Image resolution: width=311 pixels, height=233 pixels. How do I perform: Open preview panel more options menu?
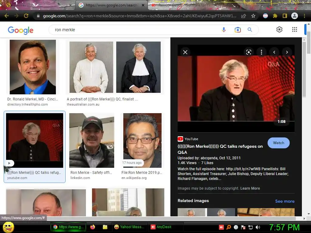click(x=261, y=52)
